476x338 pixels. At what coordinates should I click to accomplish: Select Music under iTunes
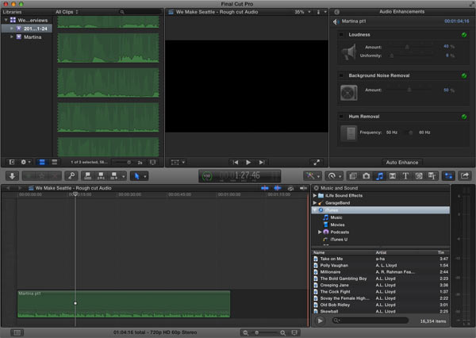[336, 217]
